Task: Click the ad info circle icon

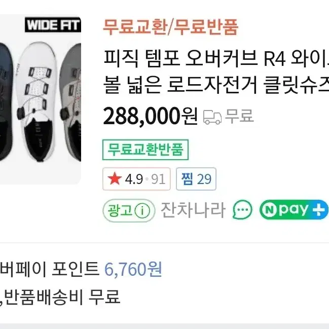Action: tap(142, 210)
